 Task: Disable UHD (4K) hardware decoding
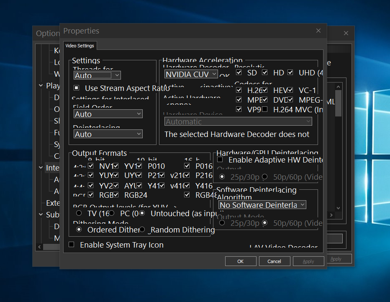[290, 72]
